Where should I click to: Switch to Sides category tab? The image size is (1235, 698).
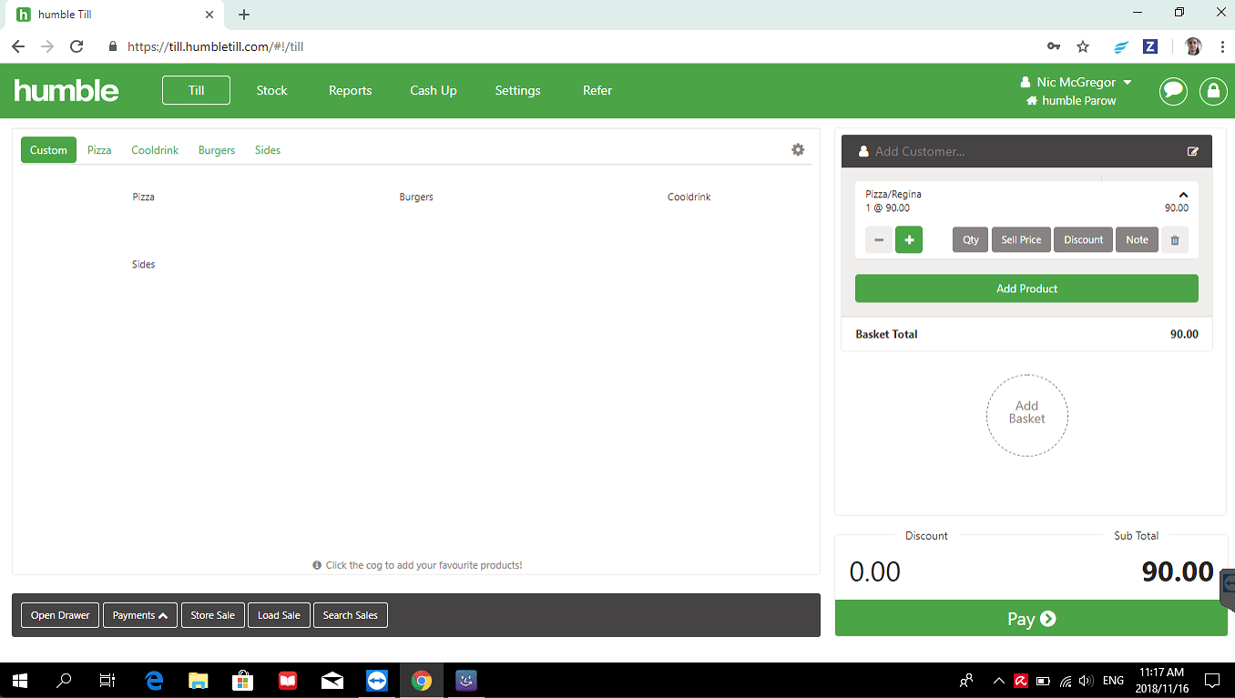268,150
